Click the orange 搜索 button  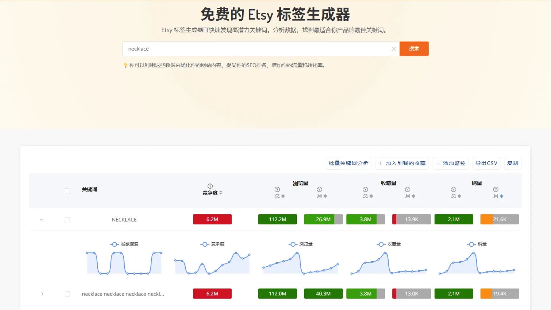pos(414,49)
